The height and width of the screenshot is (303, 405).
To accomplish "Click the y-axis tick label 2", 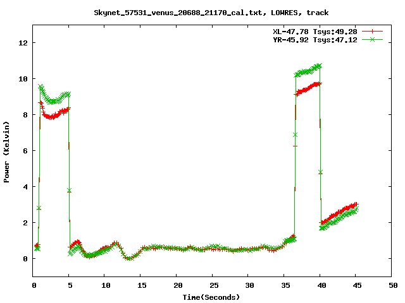I will [25, 223].
